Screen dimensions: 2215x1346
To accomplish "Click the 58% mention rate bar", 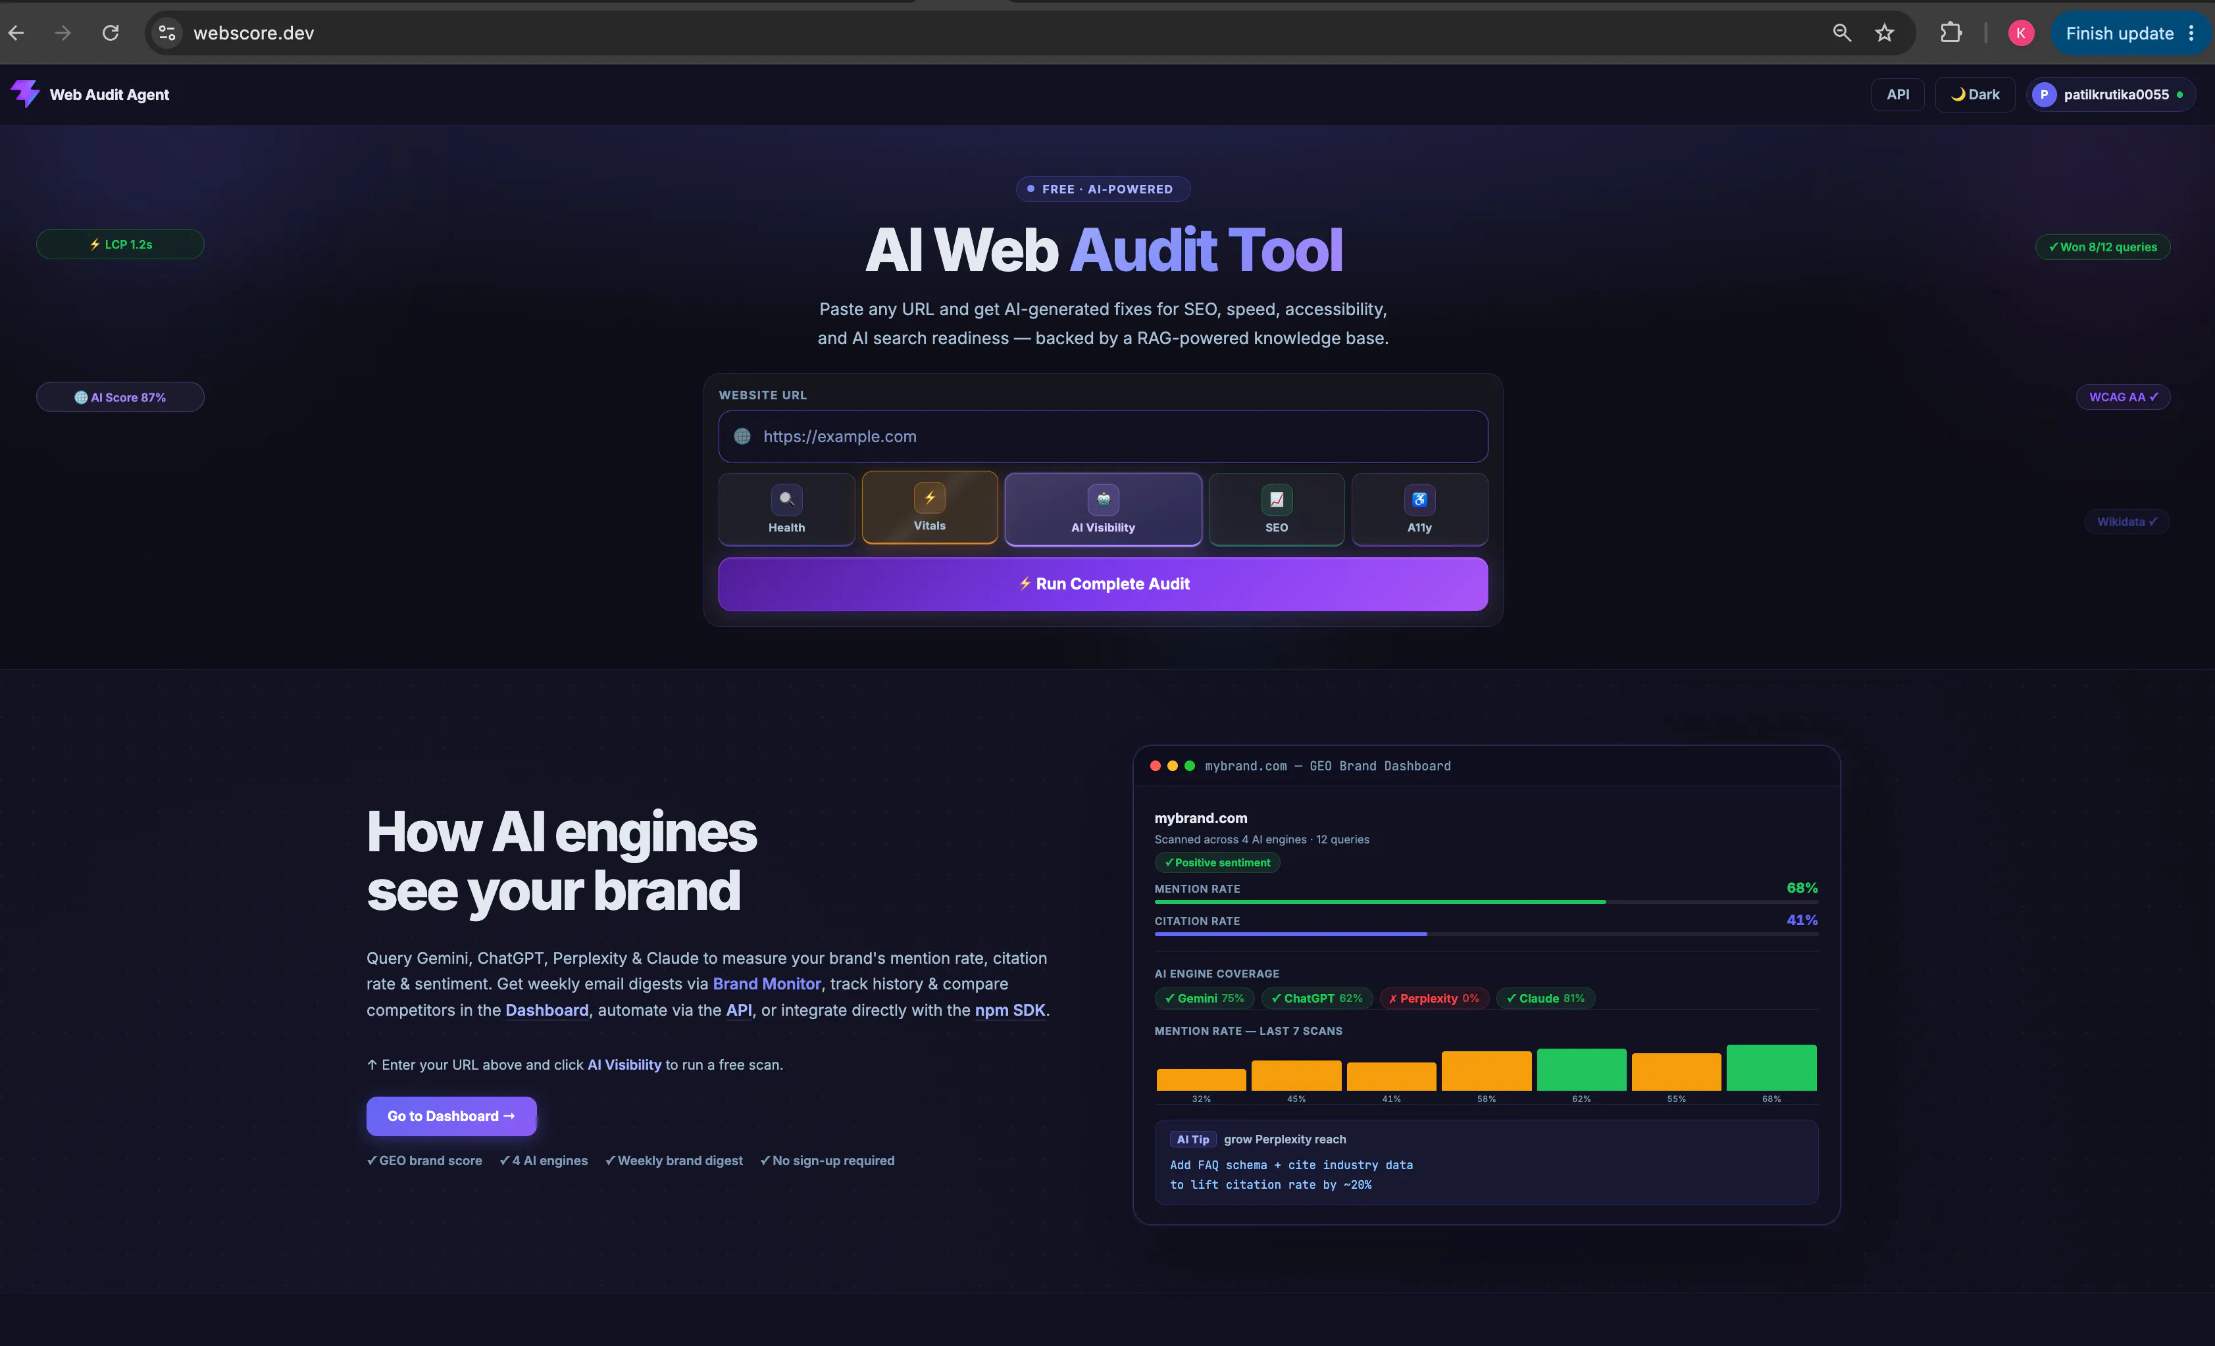I will (1486, 1071).
